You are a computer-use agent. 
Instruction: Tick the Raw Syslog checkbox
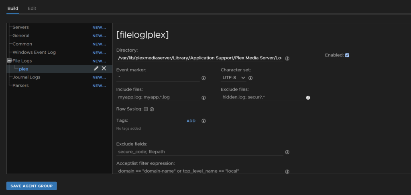tap(146, 109)
